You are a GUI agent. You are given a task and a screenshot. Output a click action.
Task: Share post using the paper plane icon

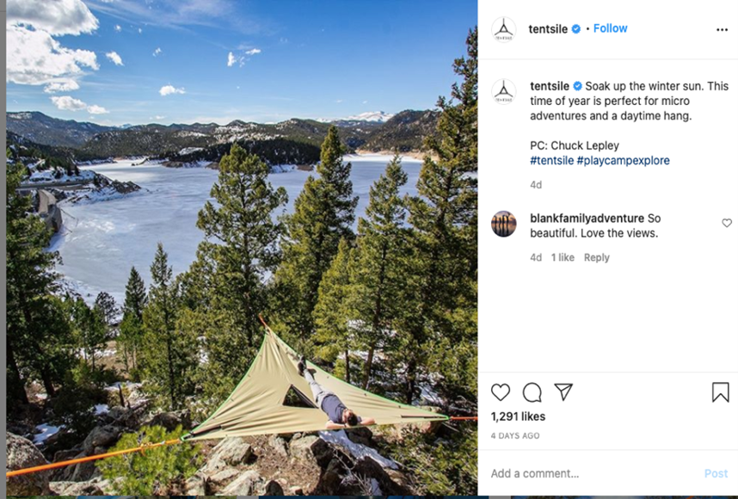tap(563, 391)
